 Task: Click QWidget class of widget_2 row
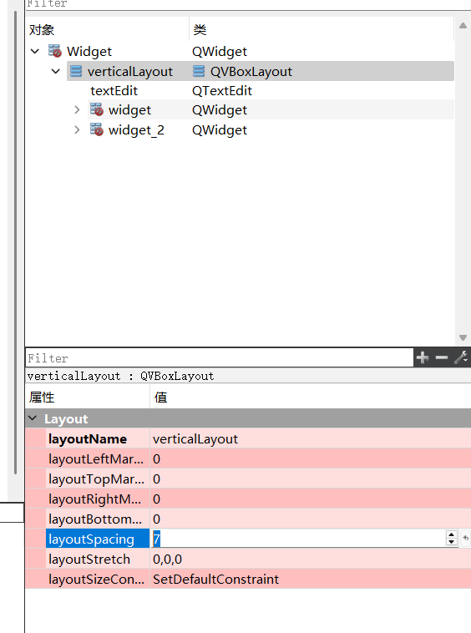tap(220, 130)
